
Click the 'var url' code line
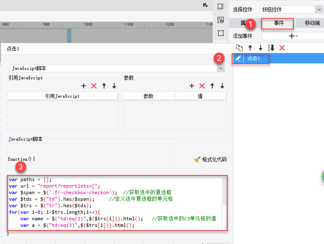[x=54, y=186]
